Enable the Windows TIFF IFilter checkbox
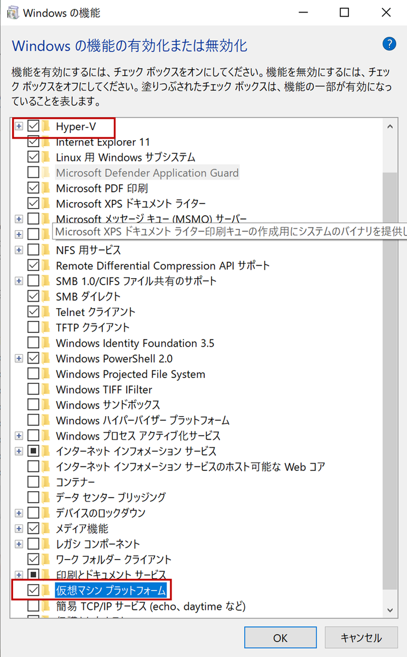This screenshot has height=657, width=407. click(33, 390)
